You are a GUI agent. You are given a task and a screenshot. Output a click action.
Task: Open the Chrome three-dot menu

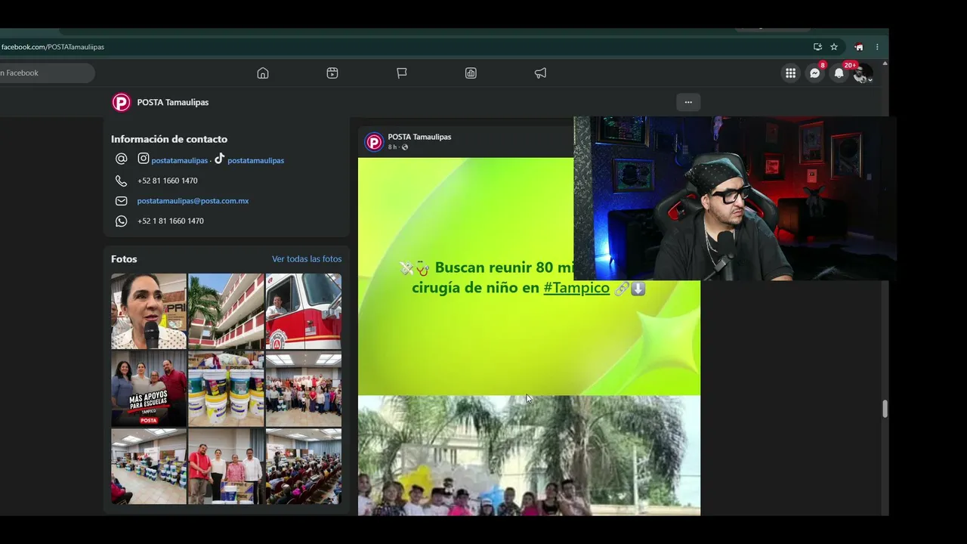(x=877, y=47)
